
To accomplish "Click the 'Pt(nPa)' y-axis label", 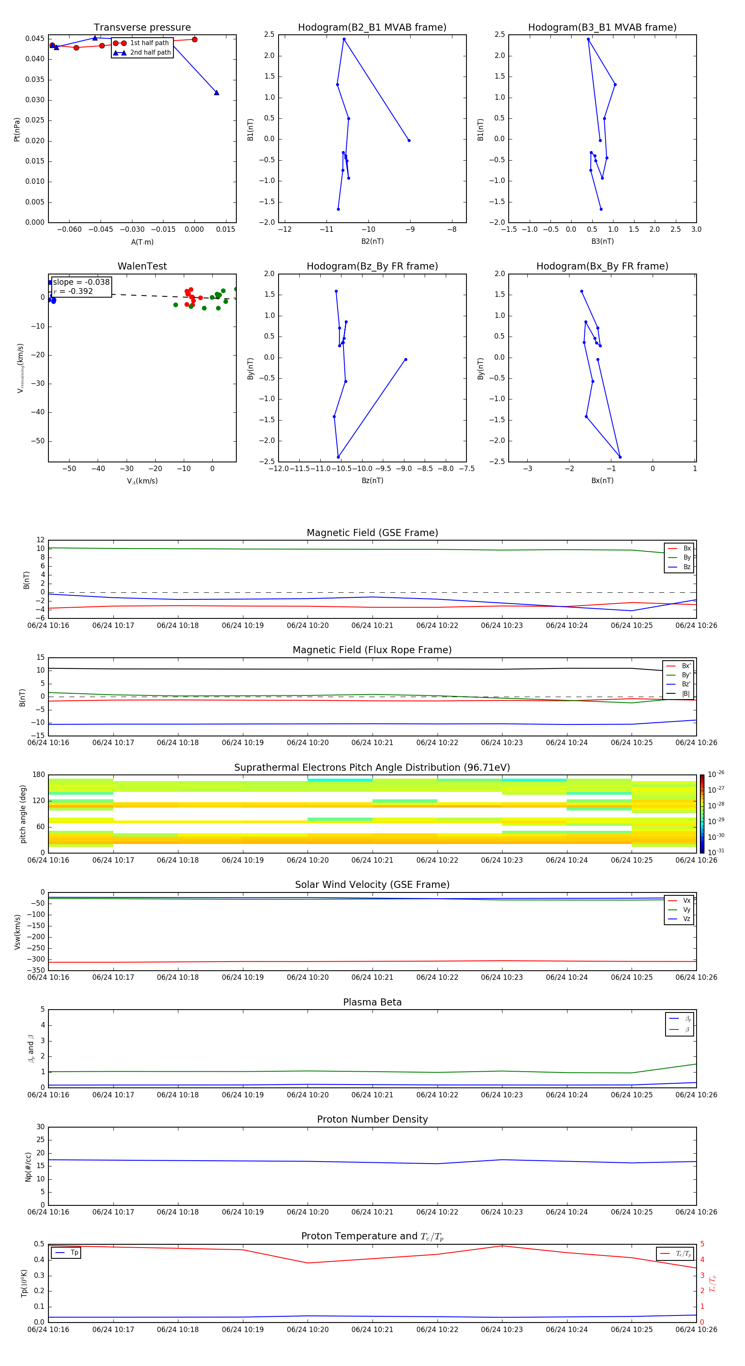I will click(17, 130).
